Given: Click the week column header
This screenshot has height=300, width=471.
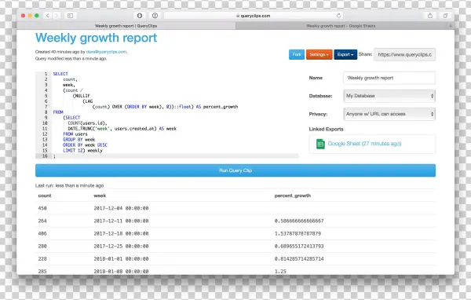Looking at the screenshot, I should point(100,196).
